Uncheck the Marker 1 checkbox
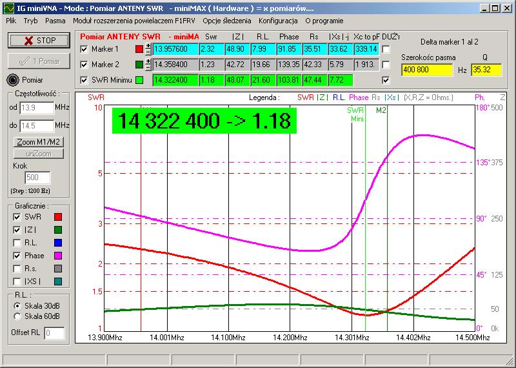 click(x=83, y=49)
